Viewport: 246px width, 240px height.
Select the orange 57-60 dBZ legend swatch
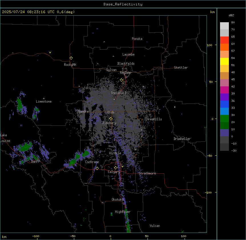tap(224, 47)
